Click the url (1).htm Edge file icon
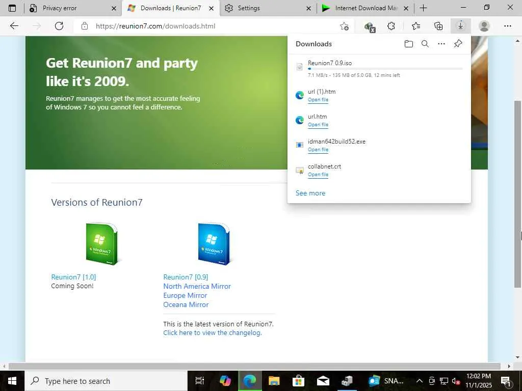The image size is (522, 391). pos(300,95)
